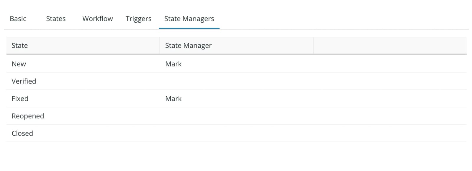Click Mark as manager of New state
472x171 pixels.
(173, 64)
